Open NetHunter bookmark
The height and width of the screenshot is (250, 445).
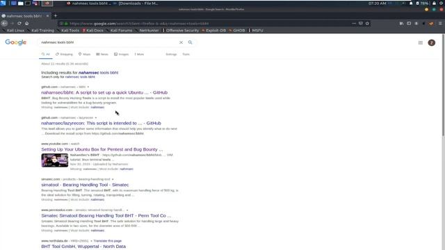pos(147,31)
